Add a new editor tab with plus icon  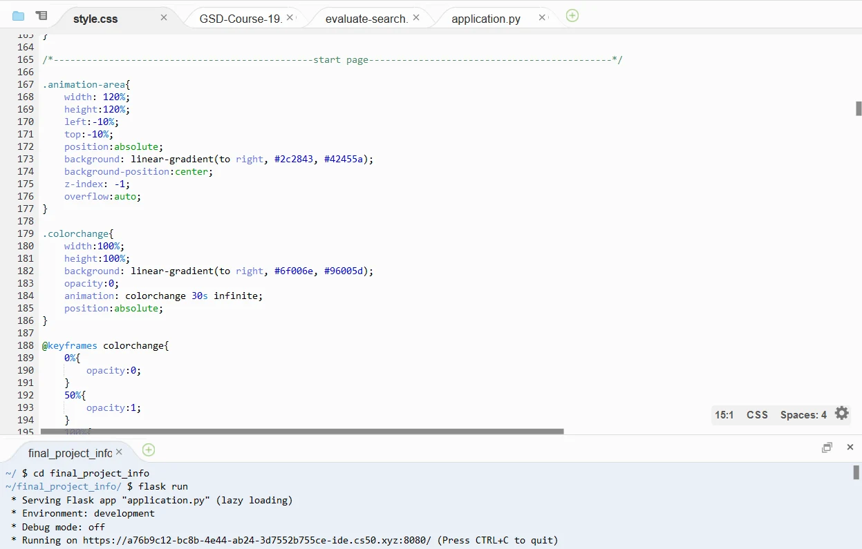click(572, 15)
